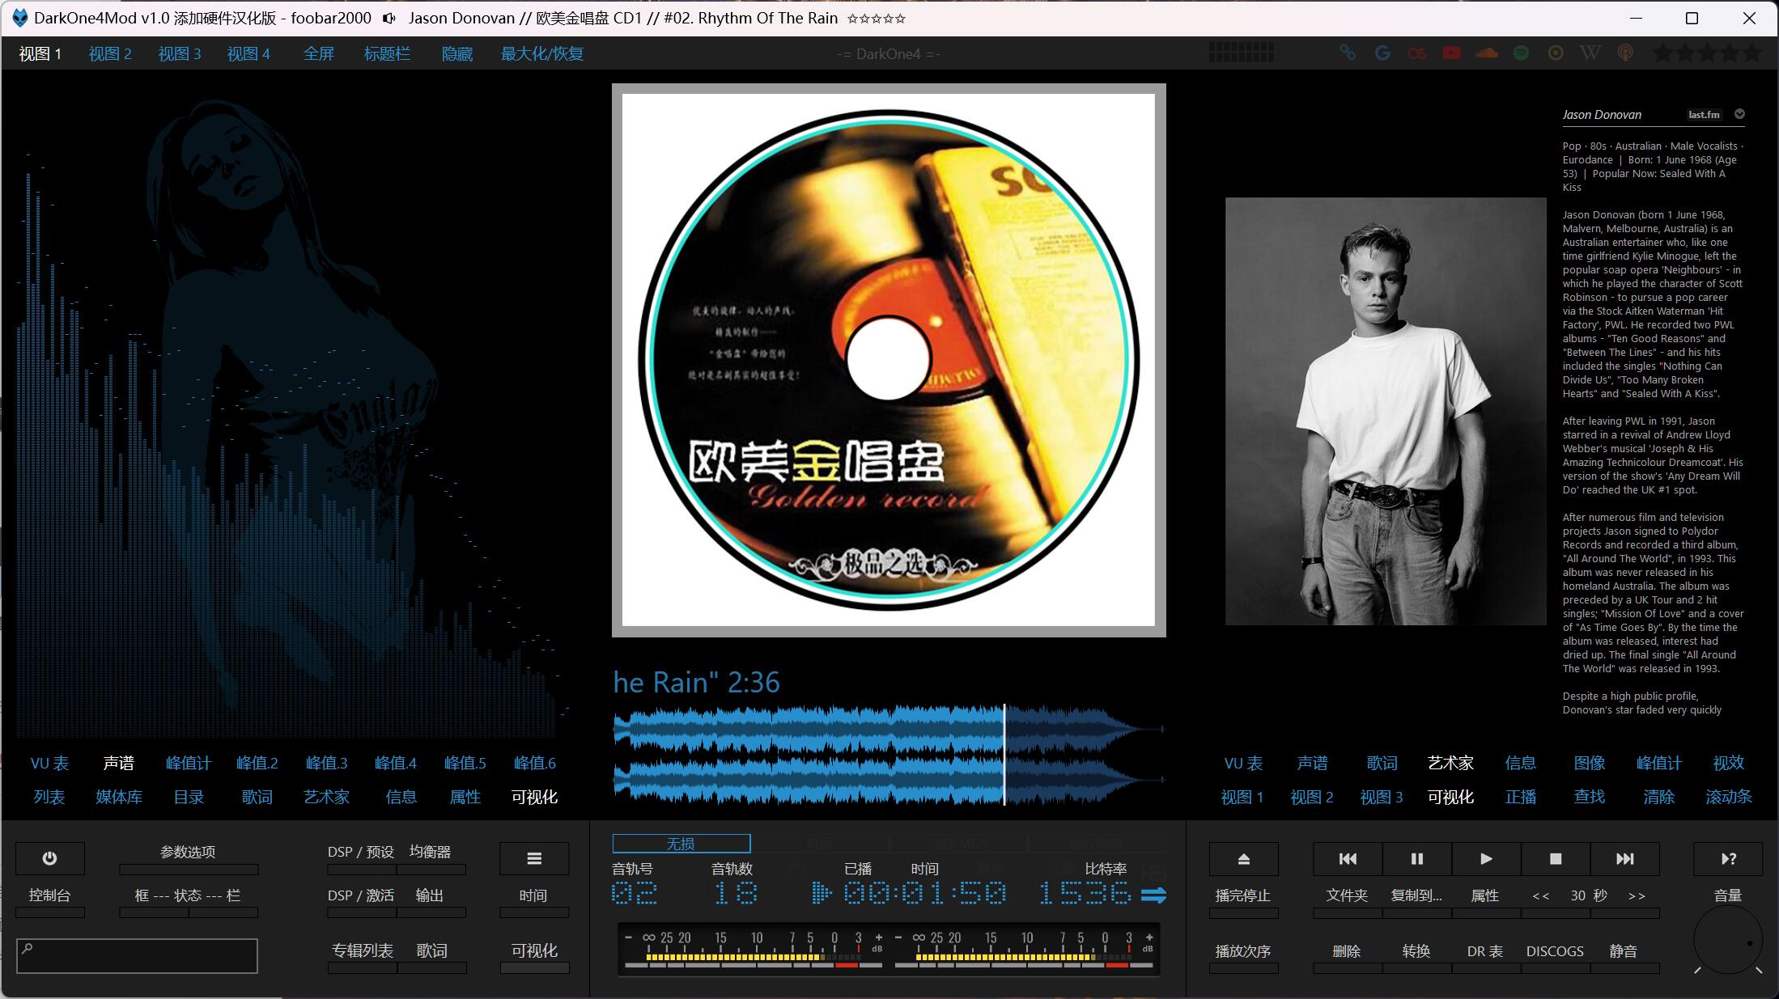Open the Spotify icon
The width and height of the screenshot is (1779, 999).
pyautogui.click(x=1522, y=53)
